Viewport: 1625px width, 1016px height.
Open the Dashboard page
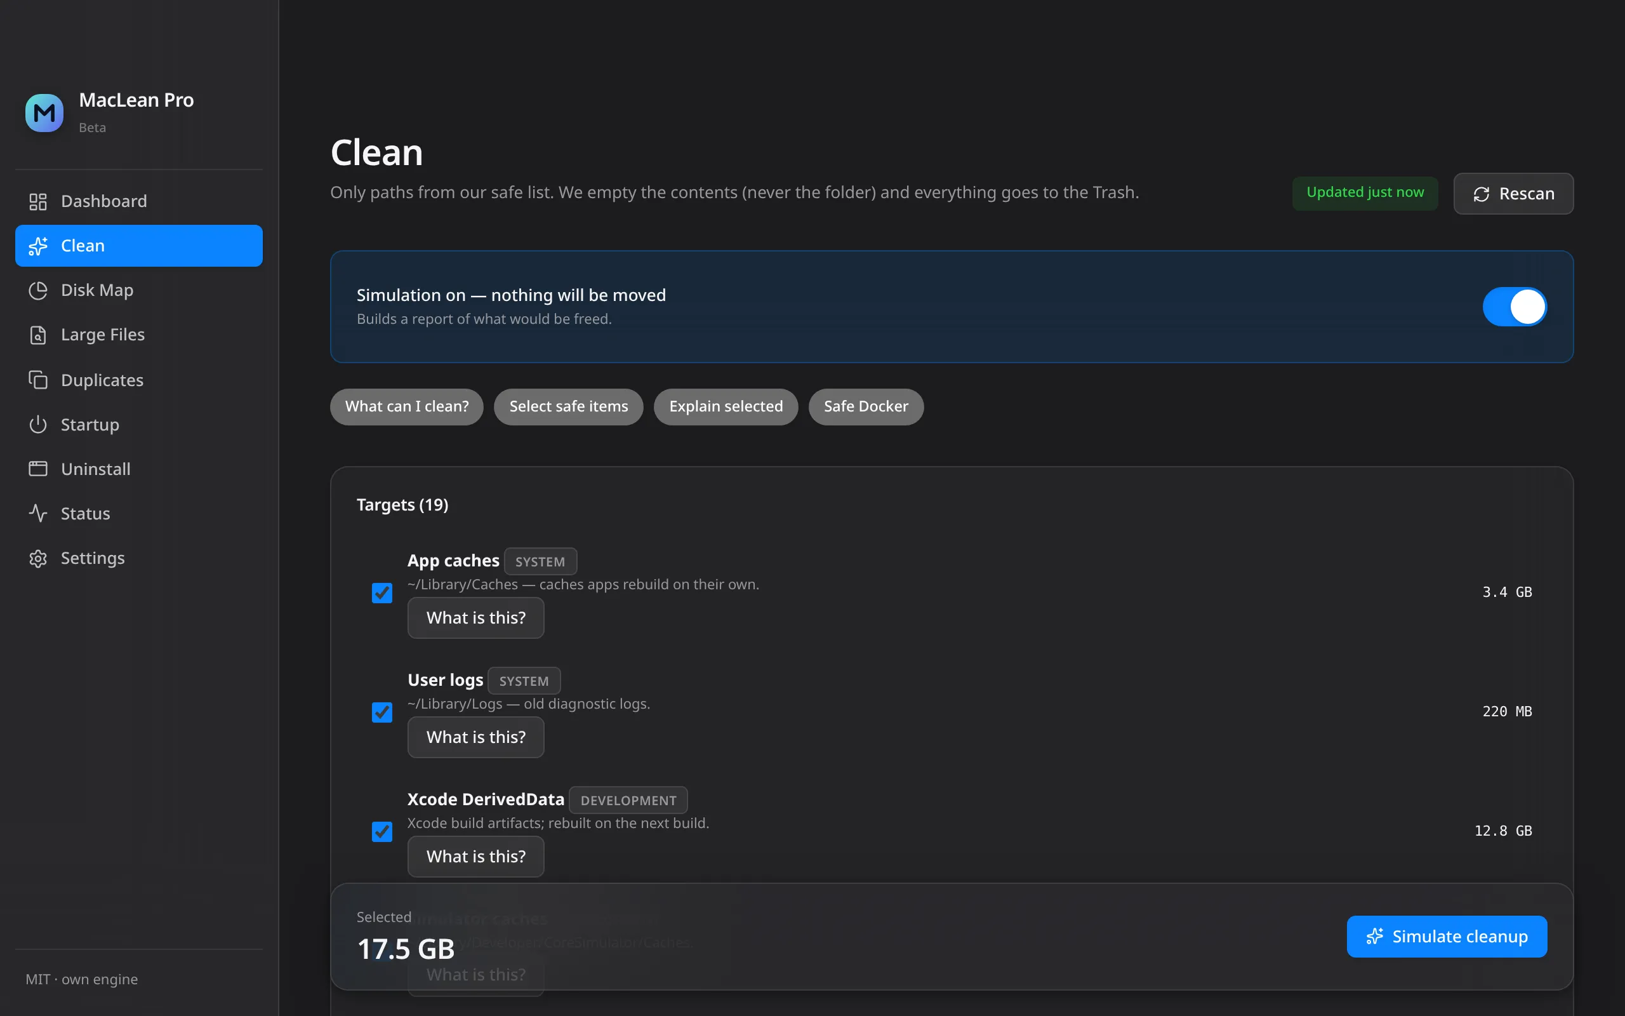pos(139,201)
